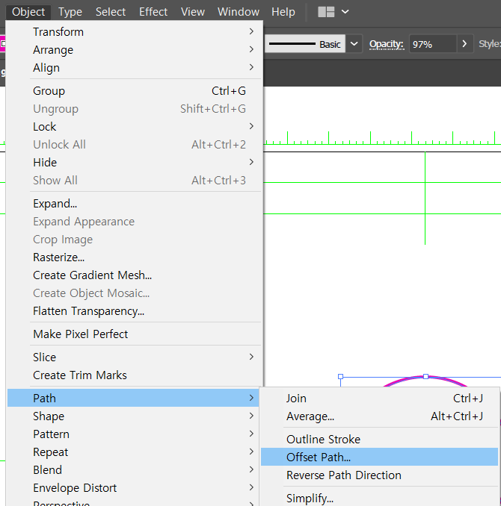501x506 pixels.
Task: Expand the Repeat submenu
Action: pos(133,452)
